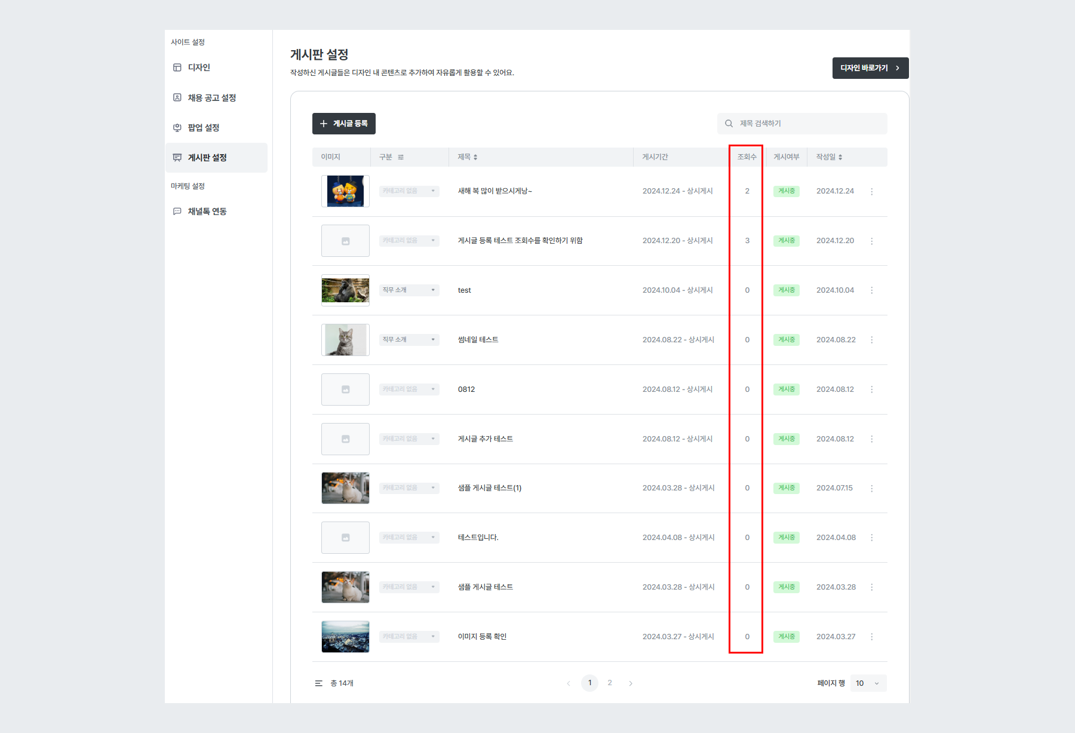Click 게시중 badge in test row
The image size is (1075, 733).
click(787, 290)
